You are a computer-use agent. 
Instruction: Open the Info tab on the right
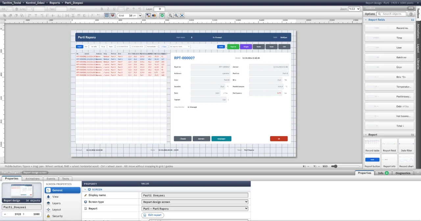(383, 173)
